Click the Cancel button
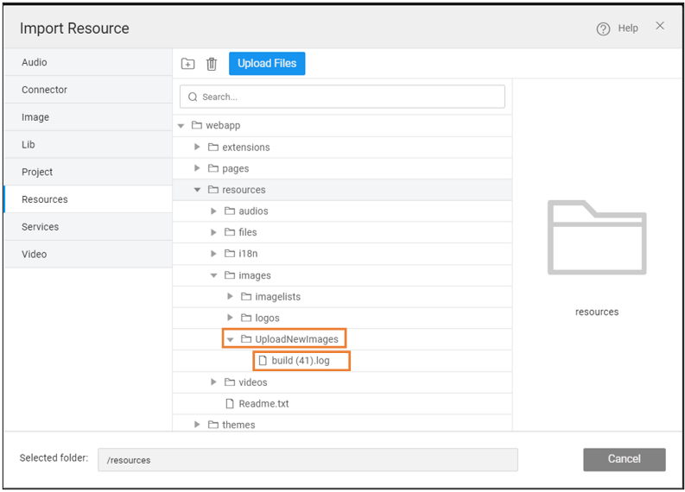This screenshot has height=492, width=685. coord(624,459)
